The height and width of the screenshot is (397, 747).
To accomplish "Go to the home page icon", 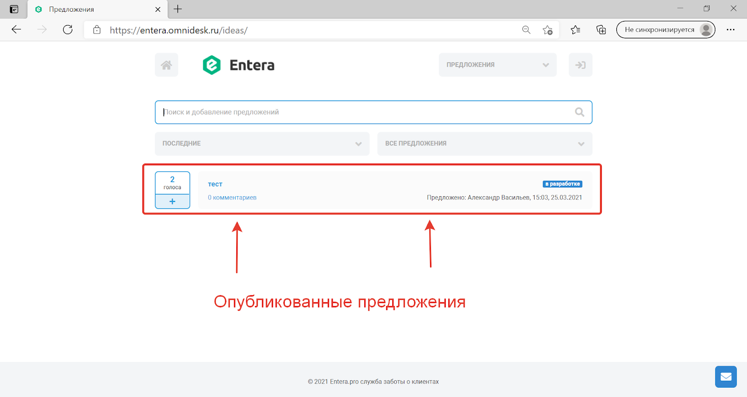I will 166,65.
